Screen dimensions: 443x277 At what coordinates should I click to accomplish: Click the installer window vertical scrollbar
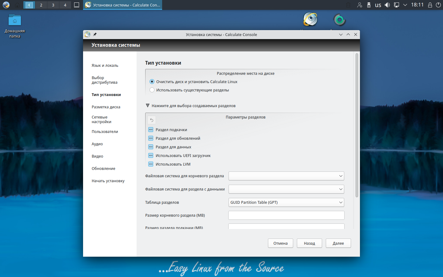[x=357, y=125]
